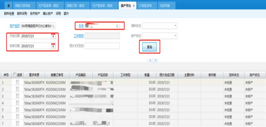Click the 合并排产 toolbar action

pyautogui.click(x=35, y=14)
